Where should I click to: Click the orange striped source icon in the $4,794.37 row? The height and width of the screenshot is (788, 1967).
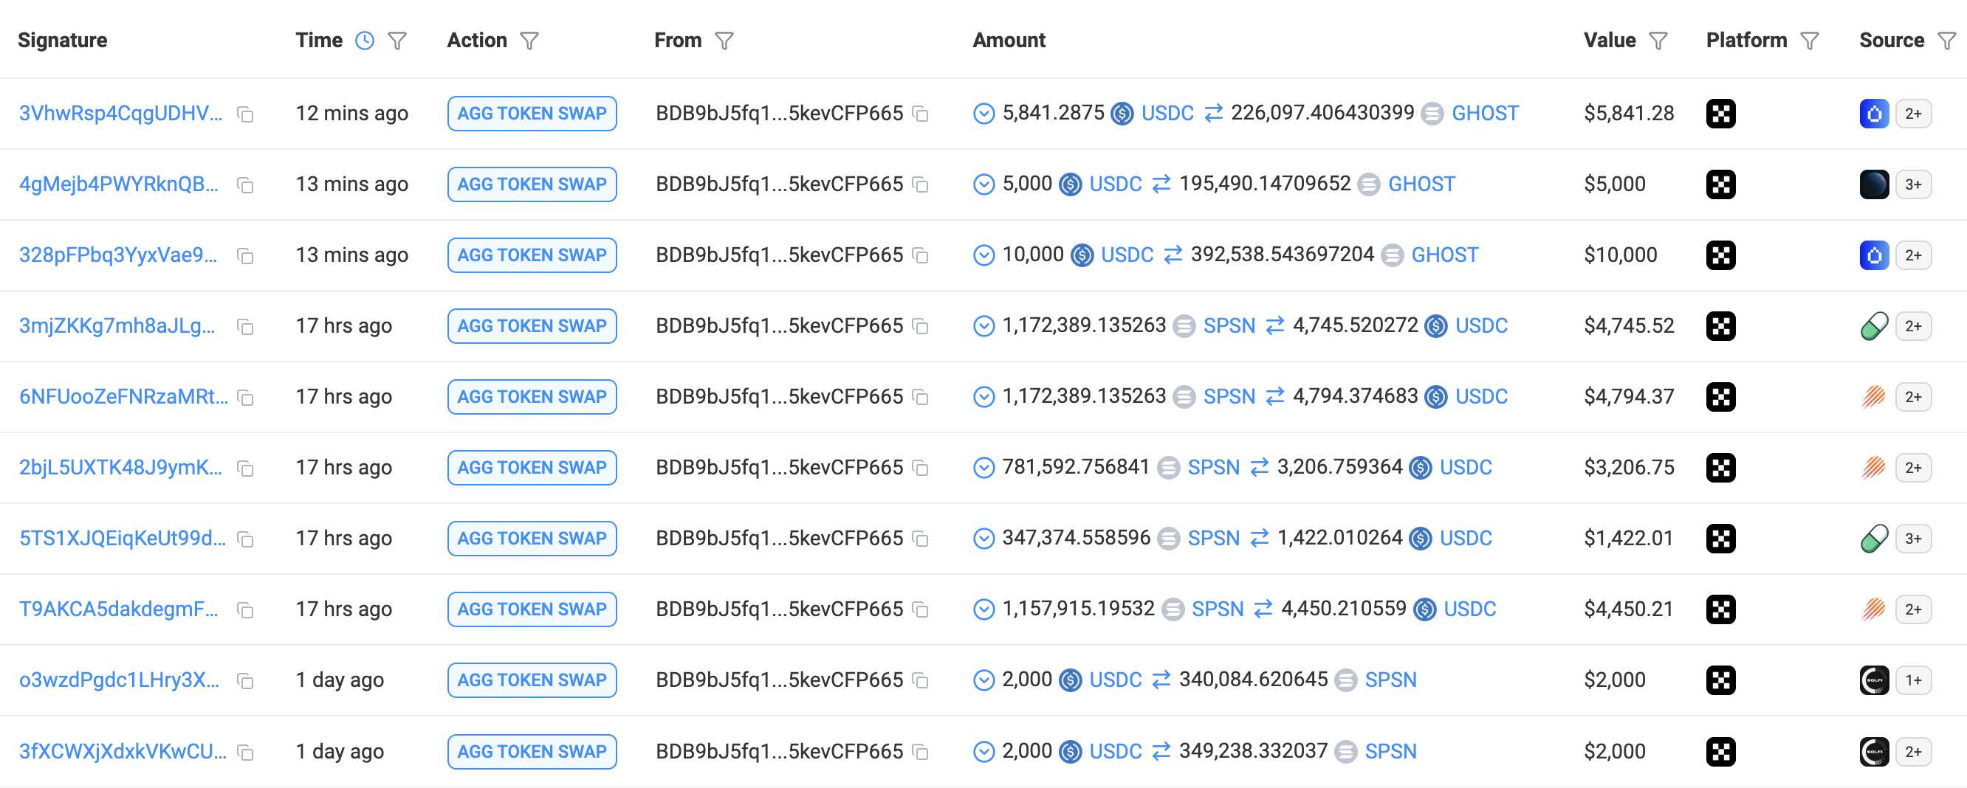coord(1874,397)
